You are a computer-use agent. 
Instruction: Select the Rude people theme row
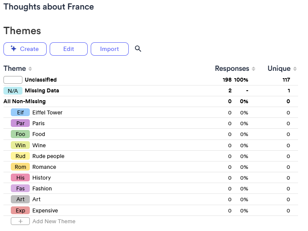tap(151, 156)
